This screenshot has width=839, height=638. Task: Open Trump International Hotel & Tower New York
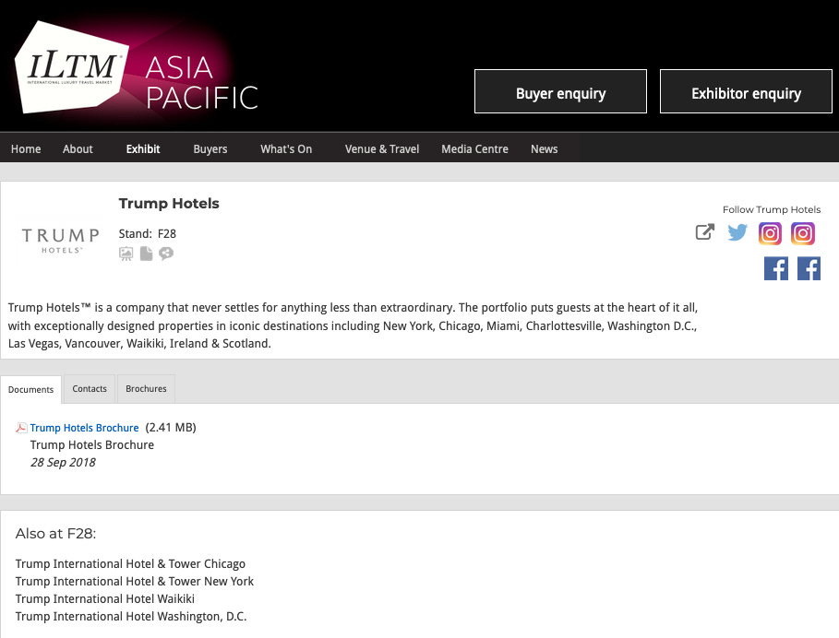135,582
